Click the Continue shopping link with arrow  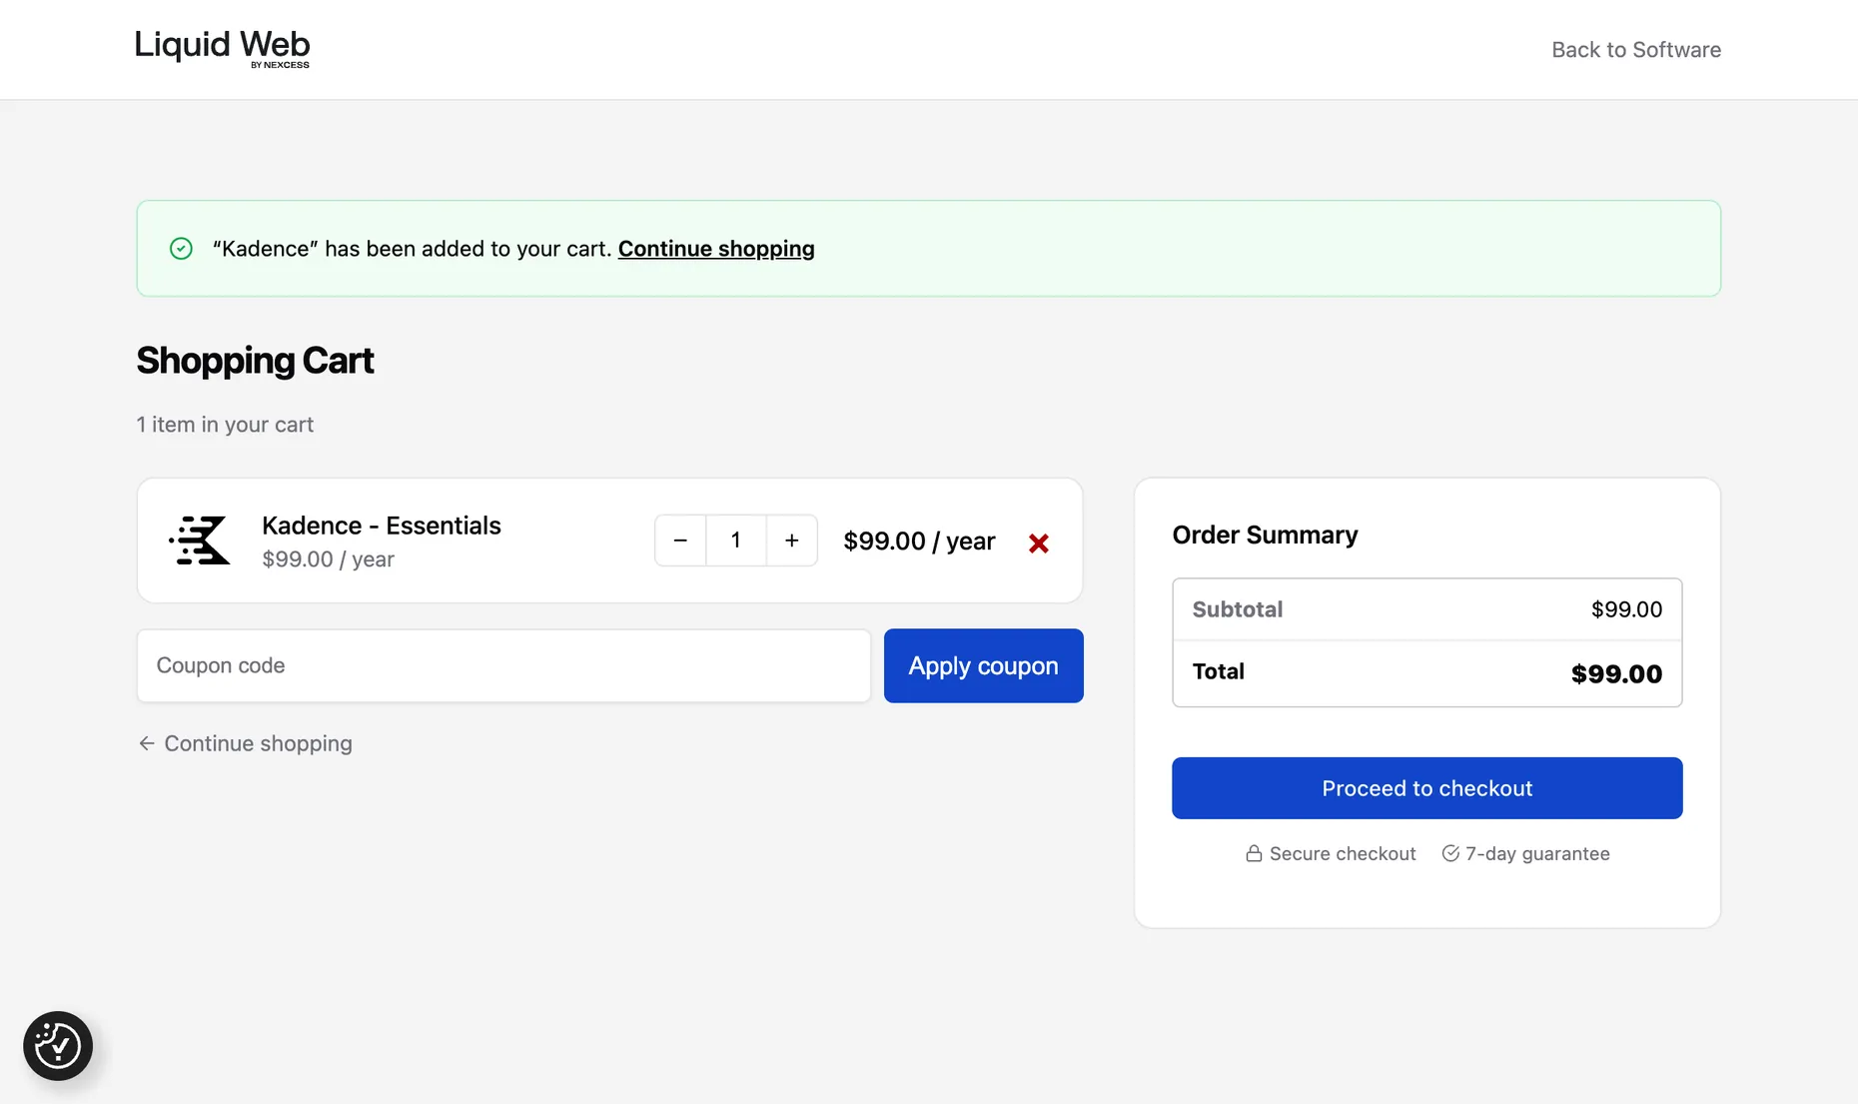pos(245,743)
